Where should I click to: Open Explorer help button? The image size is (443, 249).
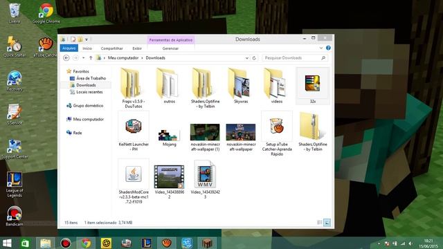coord(328,48)
